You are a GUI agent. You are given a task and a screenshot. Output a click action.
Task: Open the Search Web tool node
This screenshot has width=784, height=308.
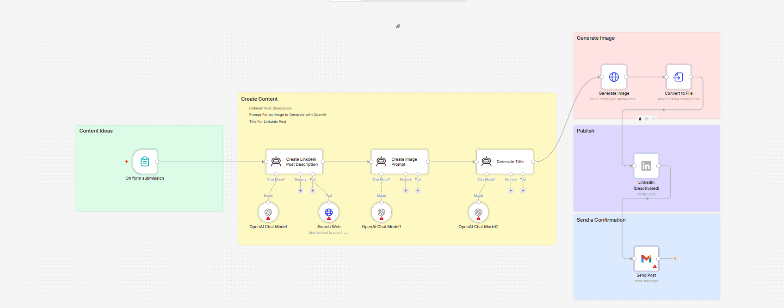point(329,212)
